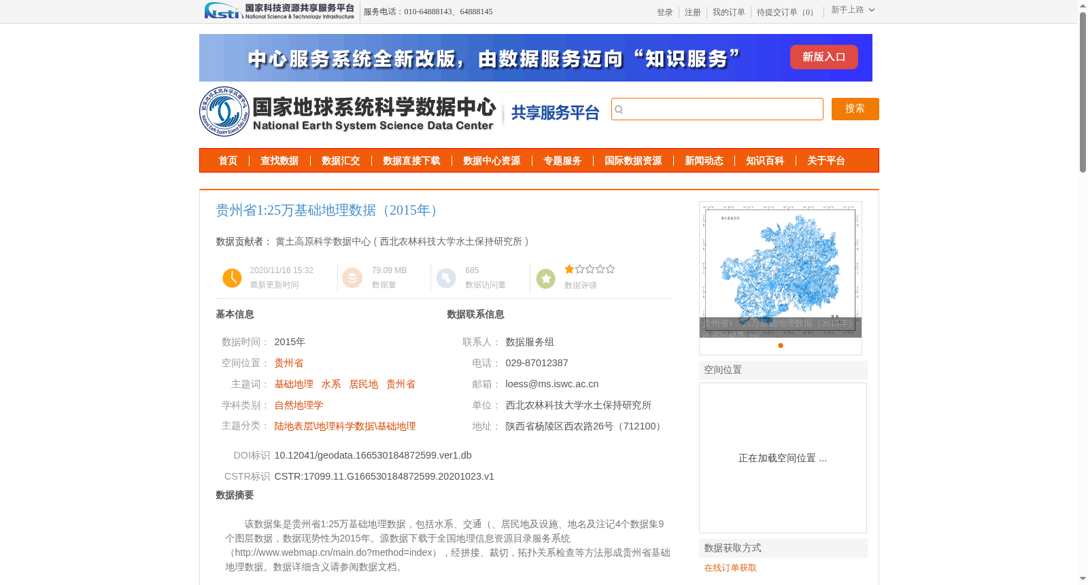
Task: Click the 数据获取方式 panel header
Action: click(783, 548)
